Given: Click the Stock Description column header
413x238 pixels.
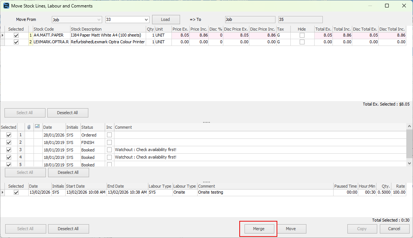Looking at the screenshot, I should click(x=108, y=29).
